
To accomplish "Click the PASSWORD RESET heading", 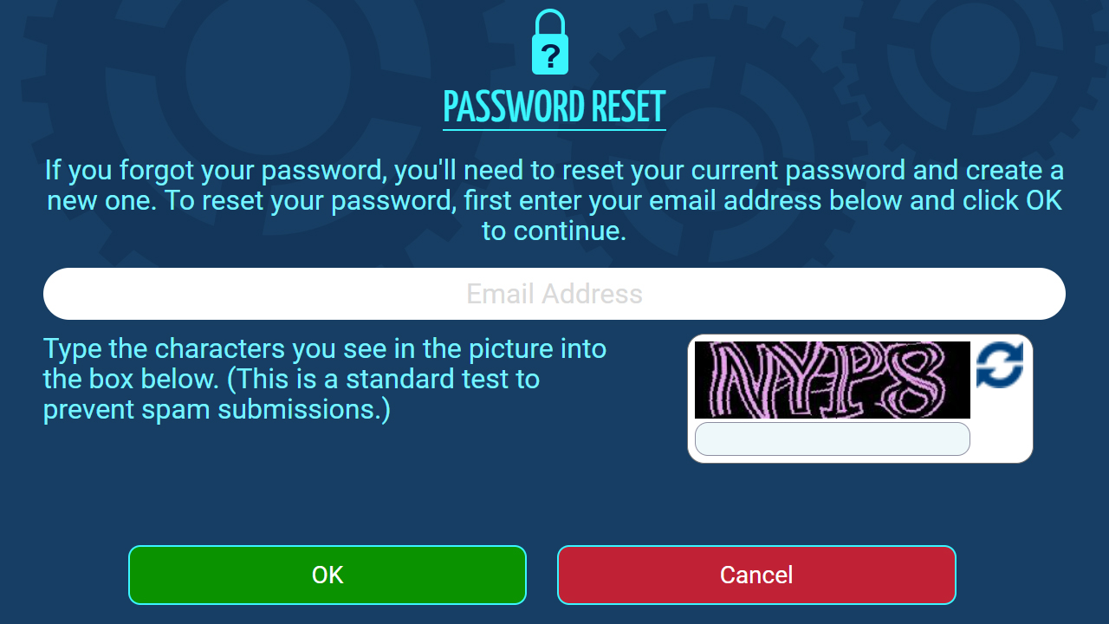I will coord(554,107).
